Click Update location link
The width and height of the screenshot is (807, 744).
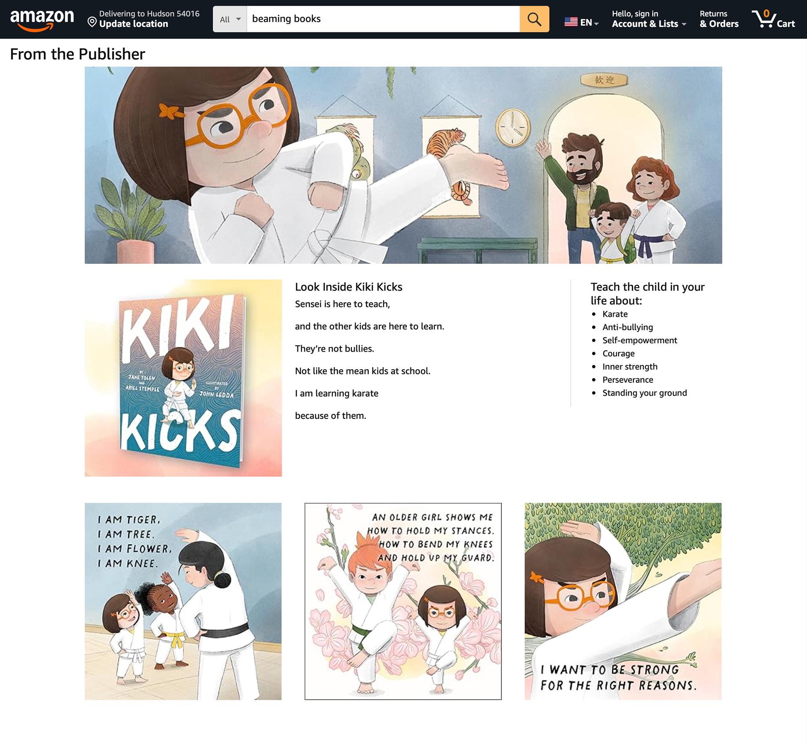click(x=134, y=24)
